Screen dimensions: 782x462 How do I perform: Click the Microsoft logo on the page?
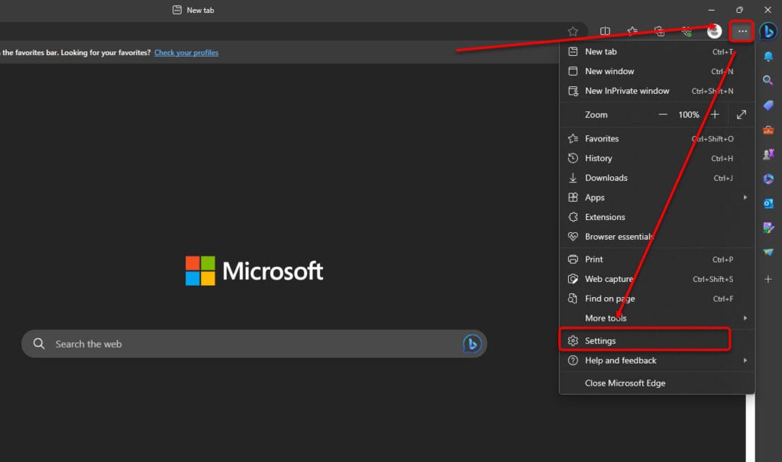coord(254,271)
